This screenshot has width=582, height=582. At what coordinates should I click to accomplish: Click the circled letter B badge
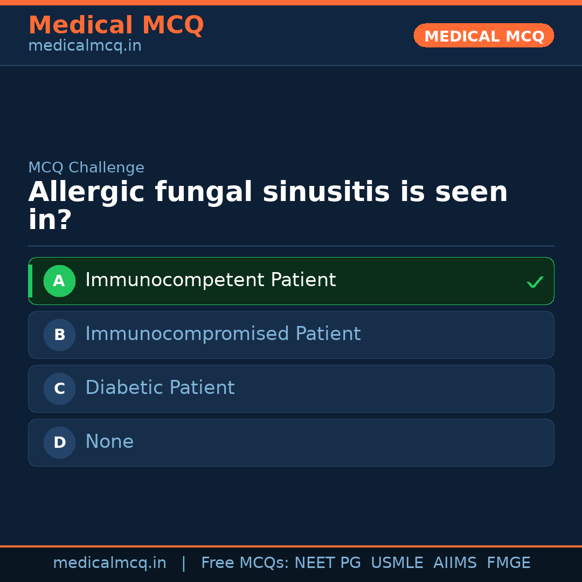tap(59, 335)
